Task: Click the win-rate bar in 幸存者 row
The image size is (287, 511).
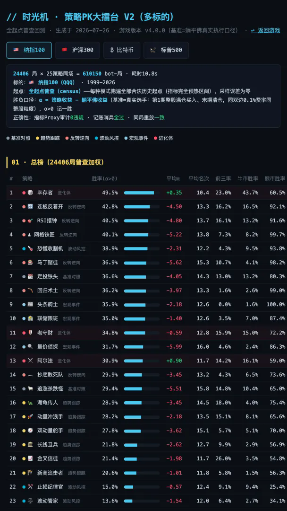Action: 142,193
